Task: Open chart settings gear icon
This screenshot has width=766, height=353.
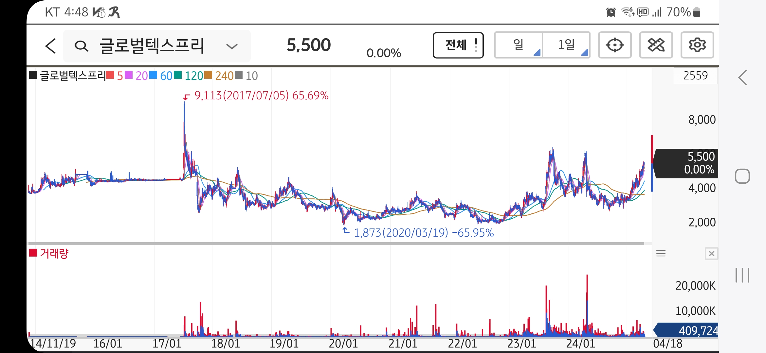Action: click(697, 45)
